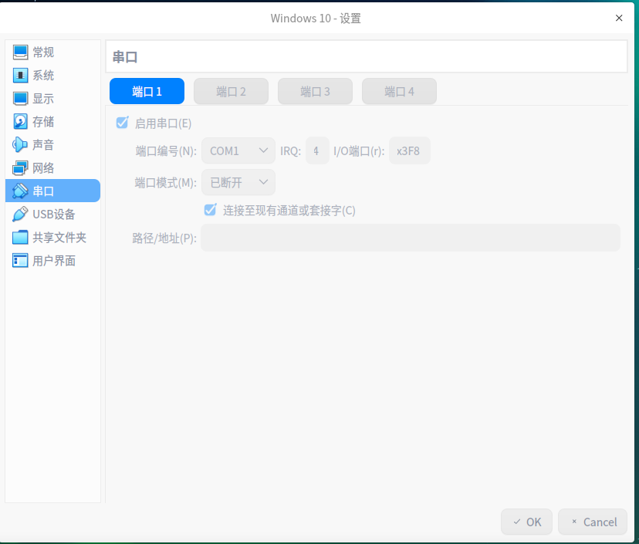Open 显示 settings category
Screen dimensions: 639x544
(52, 99)
